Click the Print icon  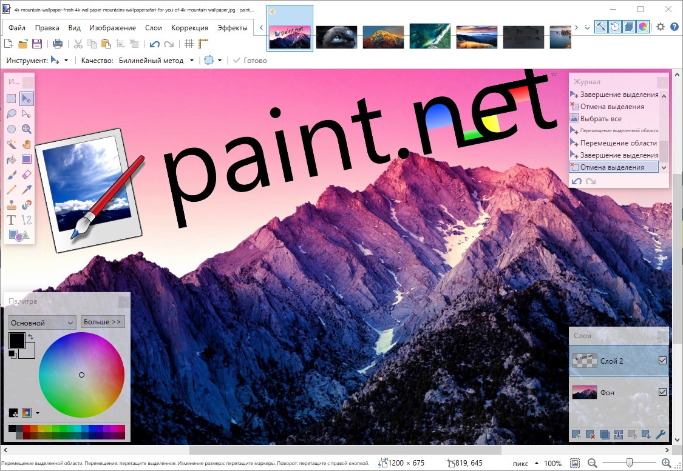[58, 44]
